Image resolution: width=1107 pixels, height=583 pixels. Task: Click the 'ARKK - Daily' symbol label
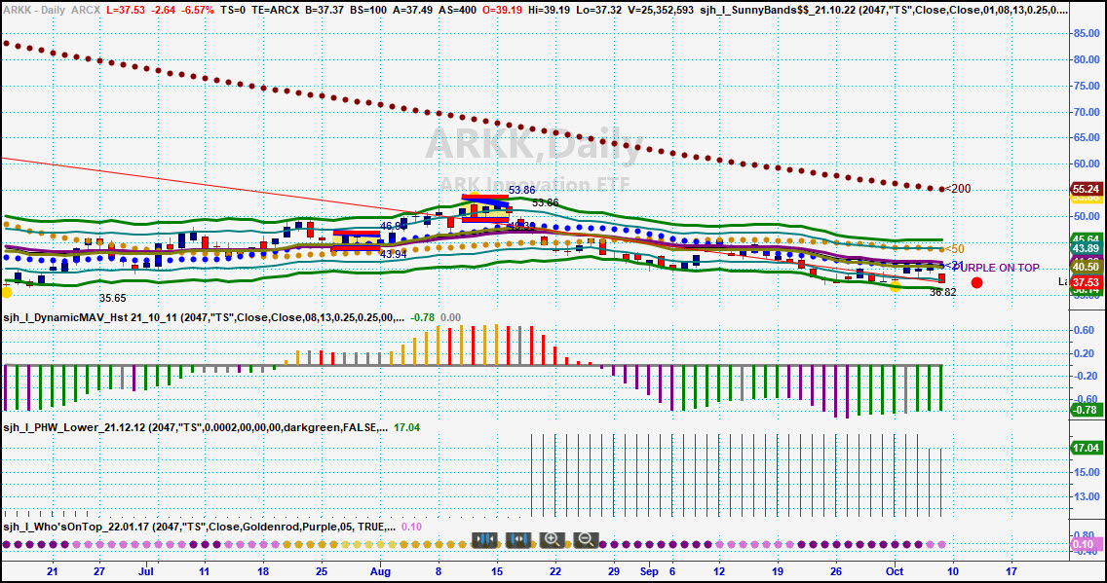point(33,12)
